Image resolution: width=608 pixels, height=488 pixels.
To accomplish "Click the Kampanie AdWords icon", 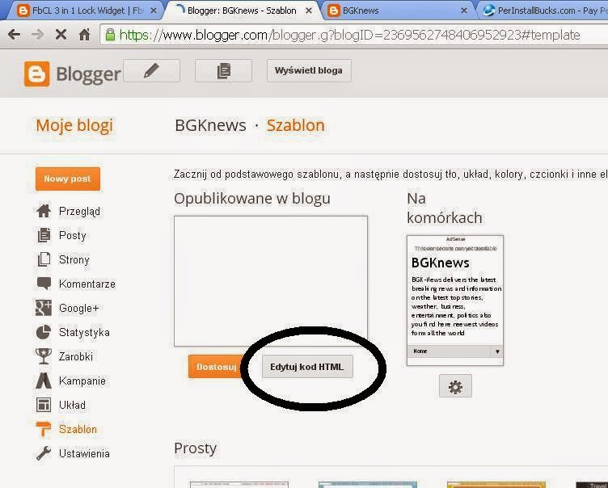I will tap(44, 381).
